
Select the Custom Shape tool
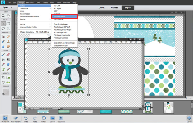(8, 64)
